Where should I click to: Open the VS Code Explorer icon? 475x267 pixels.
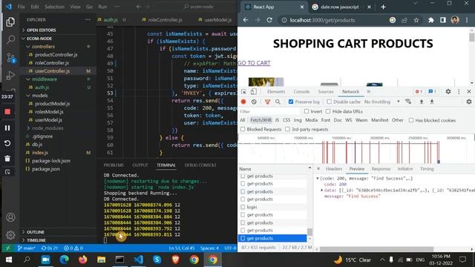(10, 22)
